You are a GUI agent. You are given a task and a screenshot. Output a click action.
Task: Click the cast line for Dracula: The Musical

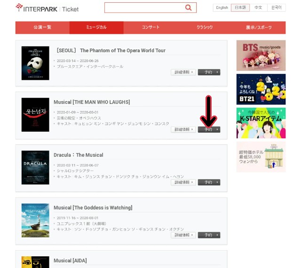tap(120, 176)
